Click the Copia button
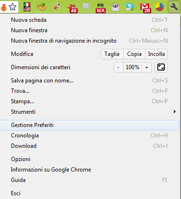 134,54
